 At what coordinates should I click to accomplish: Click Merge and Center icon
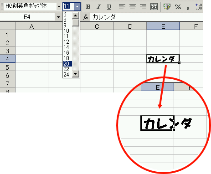click(154, 7)
